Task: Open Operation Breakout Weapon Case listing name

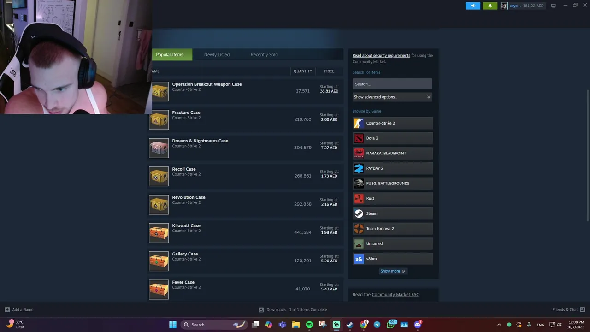Action: (x=207, y=84)
